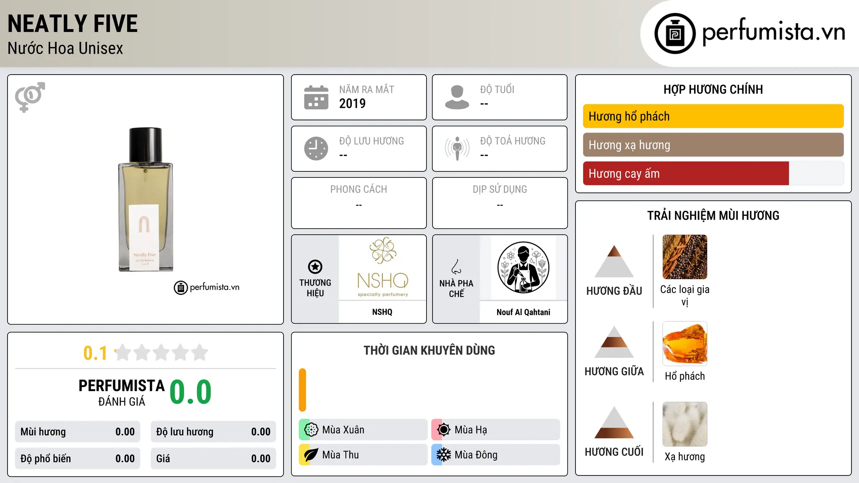
Task: Click the TRẢI NGHIỆM MÙI HƯƠNG heading
Action: pyautogui.click(x=713, y=216)
